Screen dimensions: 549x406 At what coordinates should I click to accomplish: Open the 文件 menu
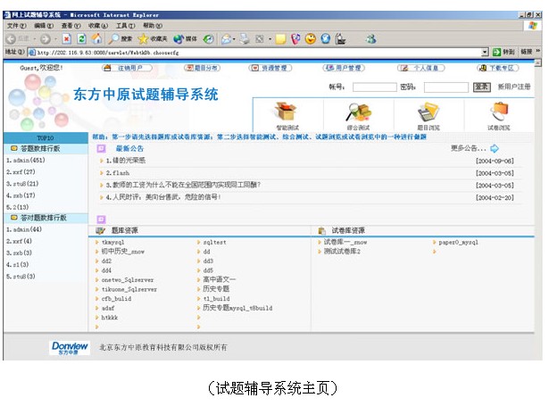[17, 26]
